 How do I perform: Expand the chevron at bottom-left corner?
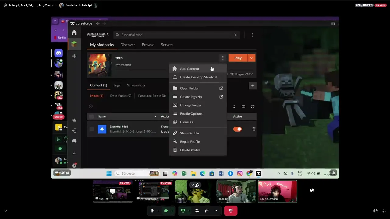click(x=5, y=211)
